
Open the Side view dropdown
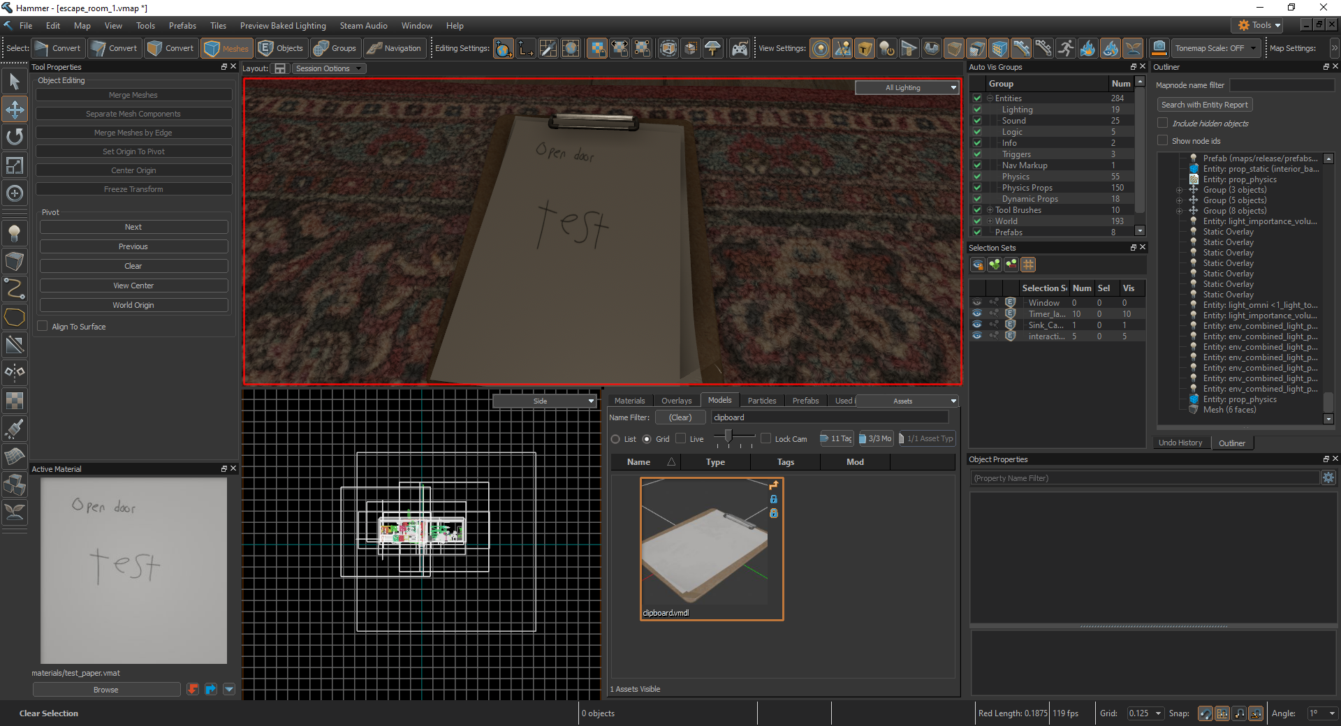click(545, 401)
